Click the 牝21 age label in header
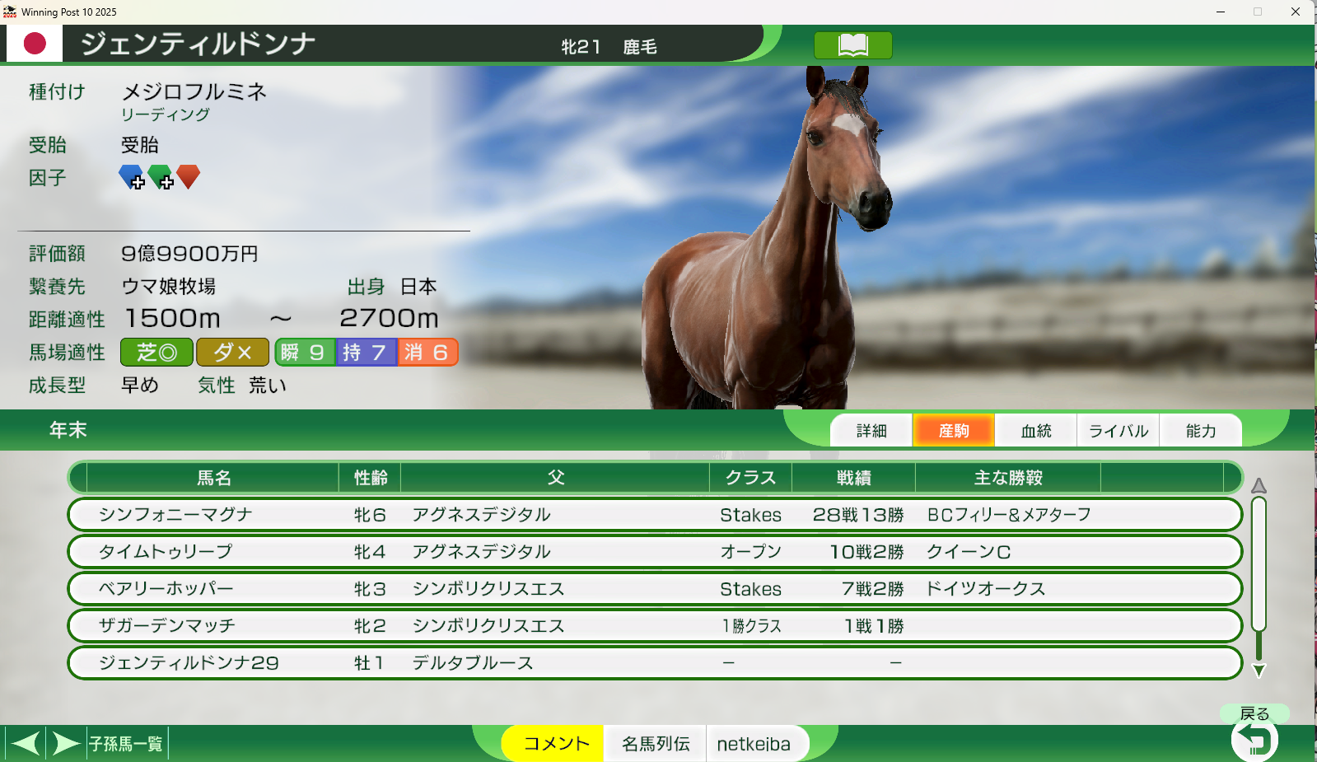This screenshot has height=762, width=1317. tap(581, 47)
